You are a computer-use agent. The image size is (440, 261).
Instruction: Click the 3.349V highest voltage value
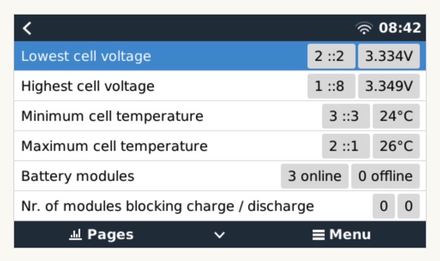[x=389, y=86]
